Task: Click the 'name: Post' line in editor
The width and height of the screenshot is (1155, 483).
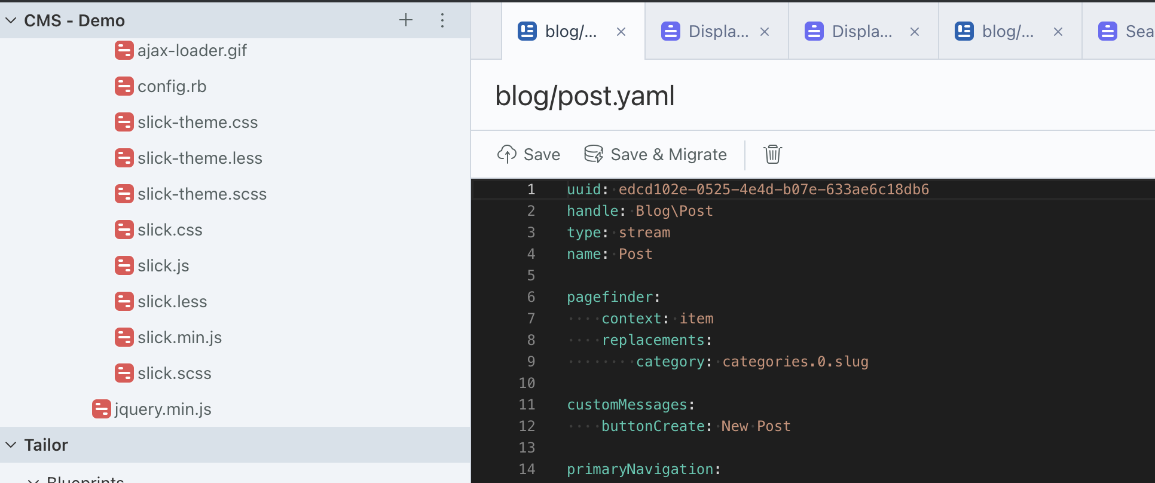Action: click(609, 254)
